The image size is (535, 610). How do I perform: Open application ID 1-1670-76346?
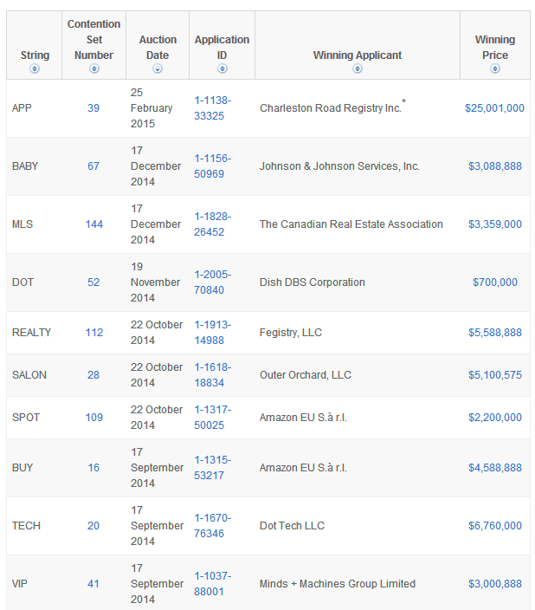click(x=212, y=526)
